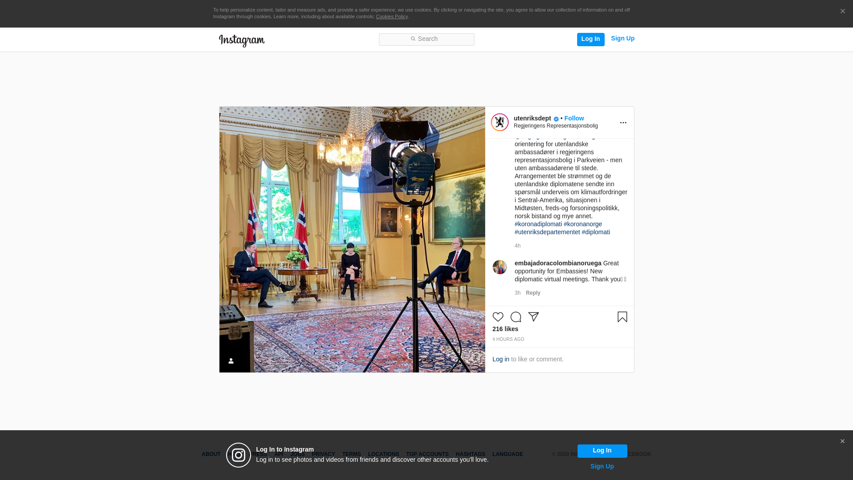Like the post with heart icon
This screenshot has width=853, height=480.
[x=498, y=317]
